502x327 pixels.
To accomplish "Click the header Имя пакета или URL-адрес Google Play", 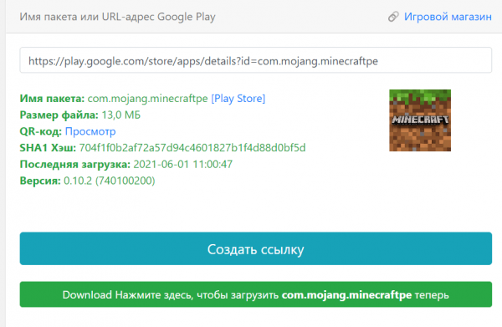I will pyautogui.click(x=117, y=17).
